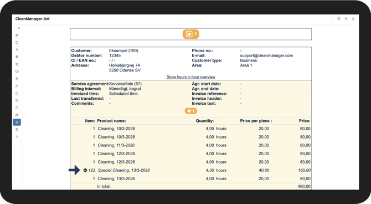Click price '160,00' in Special Cleaning row
This screenshot has width=371, height=204.
click(305, 170)
